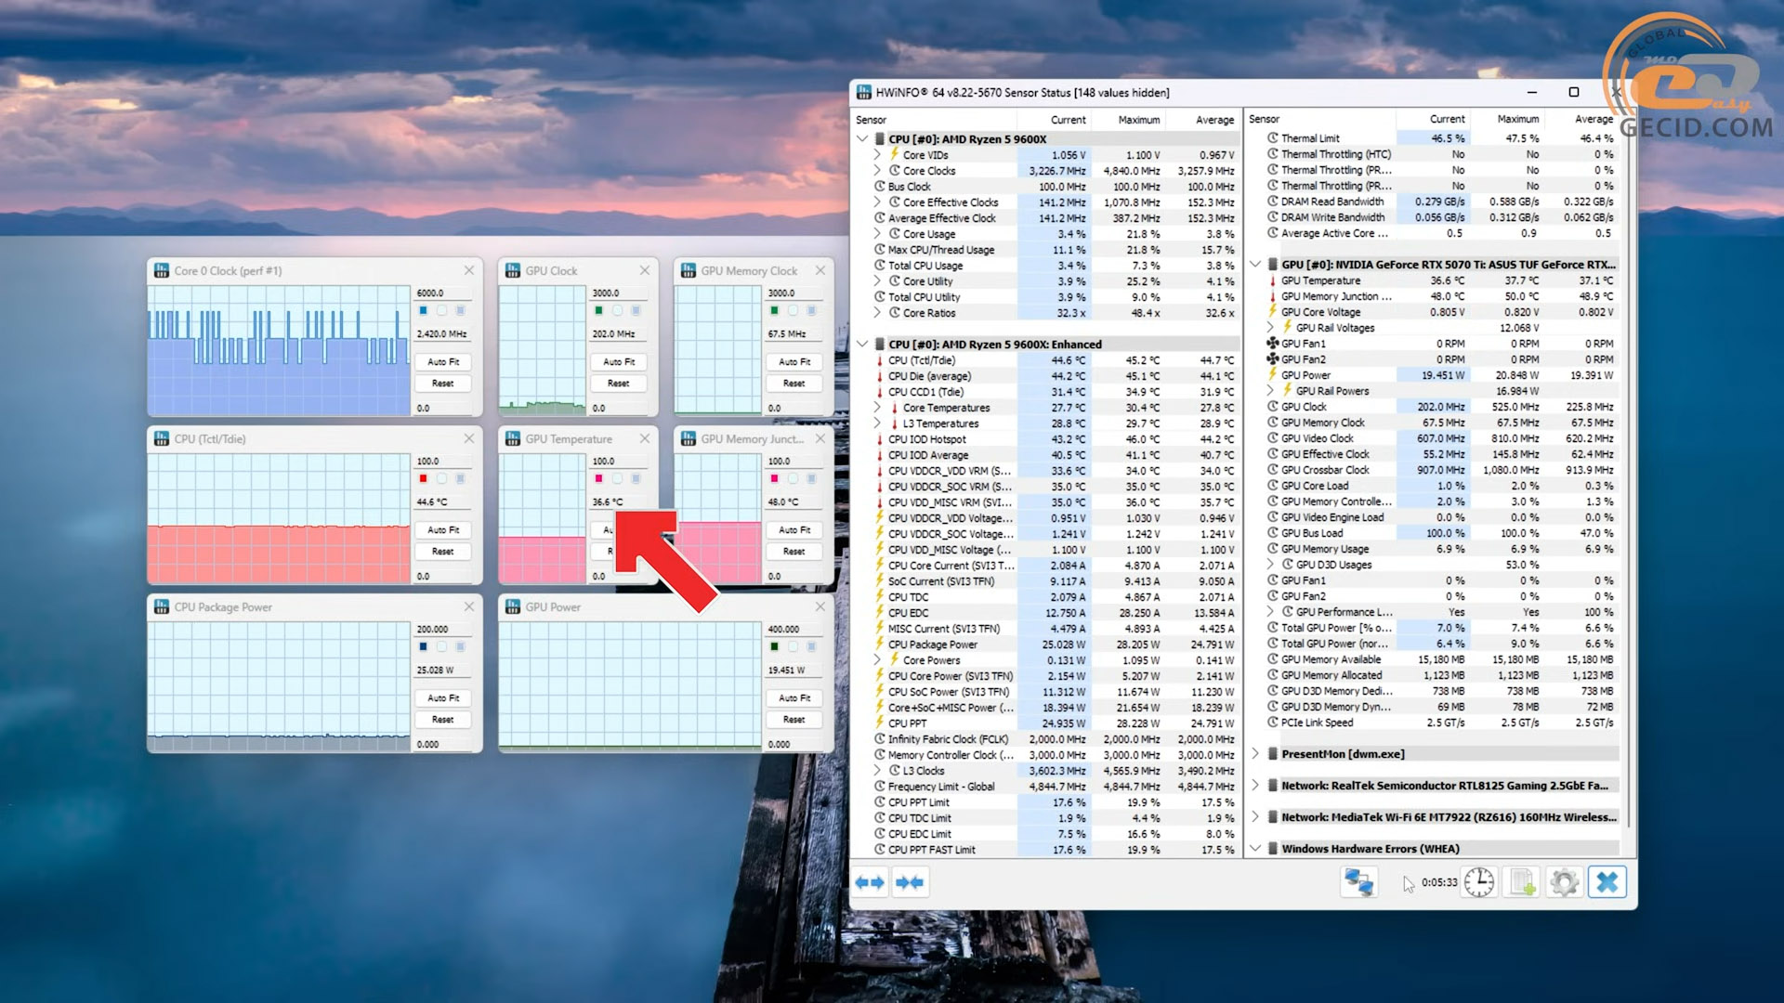This screenshot has height=1003, width=1784.
Task: Click Reset in GPU Clock graph
Action: point(619,384)
